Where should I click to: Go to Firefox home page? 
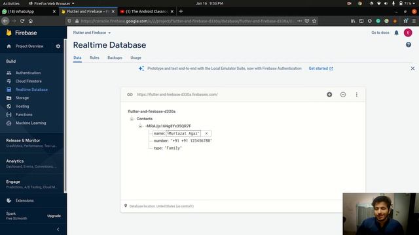[x=31, y=21]
